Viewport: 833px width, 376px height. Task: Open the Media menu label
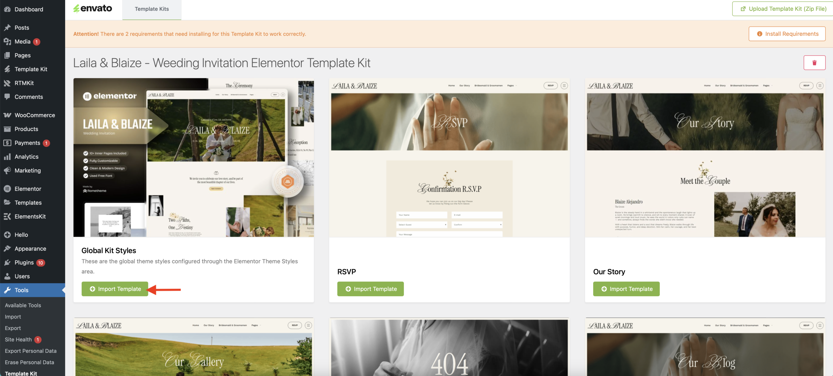(22, 42)
